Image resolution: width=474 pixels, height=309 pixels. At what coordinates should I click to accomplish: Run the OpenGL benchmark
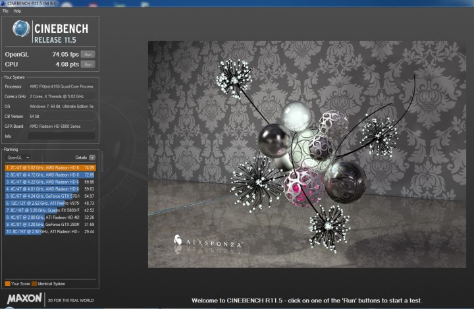point(88,55)
